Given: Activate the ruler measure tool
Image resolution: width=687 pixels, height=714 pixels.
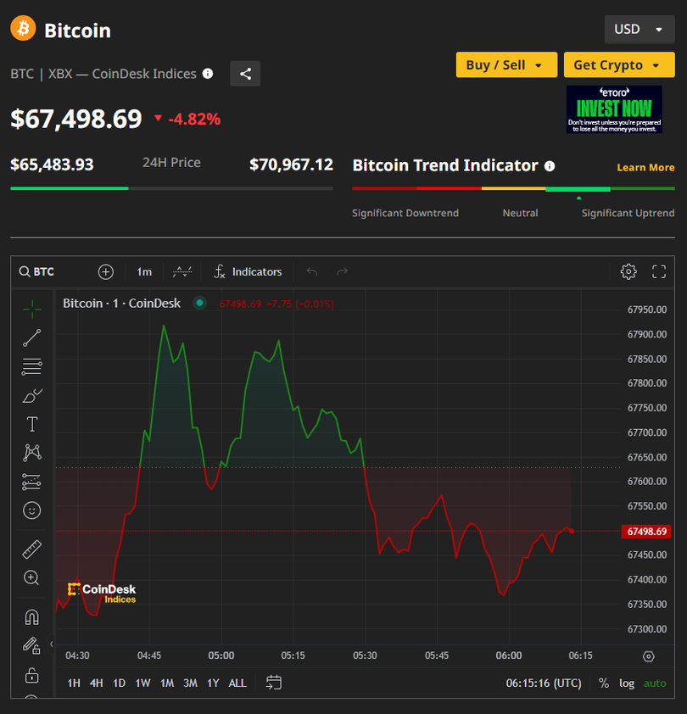Looking at the screenshot, I should point(32,549).
